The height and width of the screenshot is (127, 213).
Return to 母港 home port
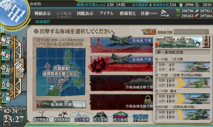(x=19, y=68)
